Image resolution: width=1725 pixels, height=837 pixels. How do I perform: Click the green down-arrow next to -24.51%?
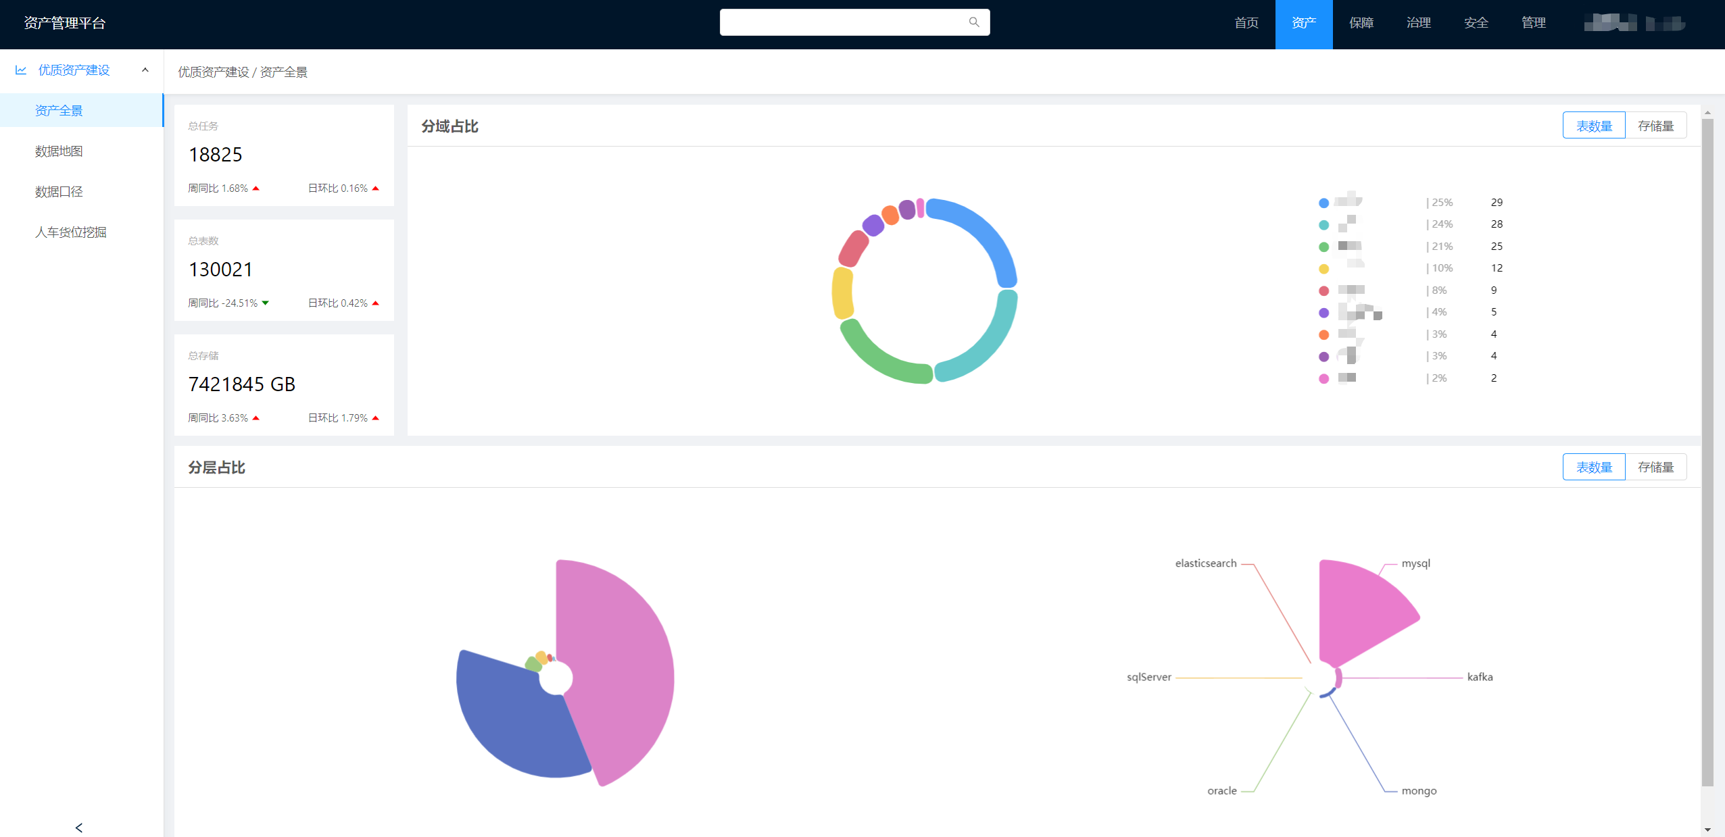[x=266, y=303]
